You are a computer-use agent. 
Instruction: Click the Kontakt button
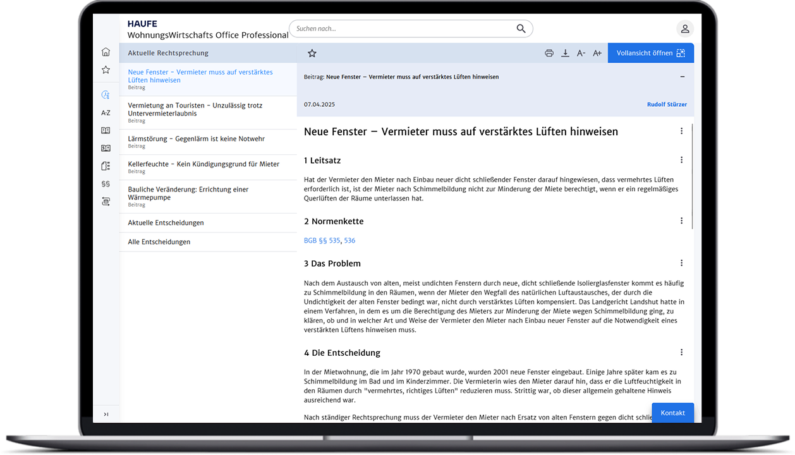tap(673, 413)
